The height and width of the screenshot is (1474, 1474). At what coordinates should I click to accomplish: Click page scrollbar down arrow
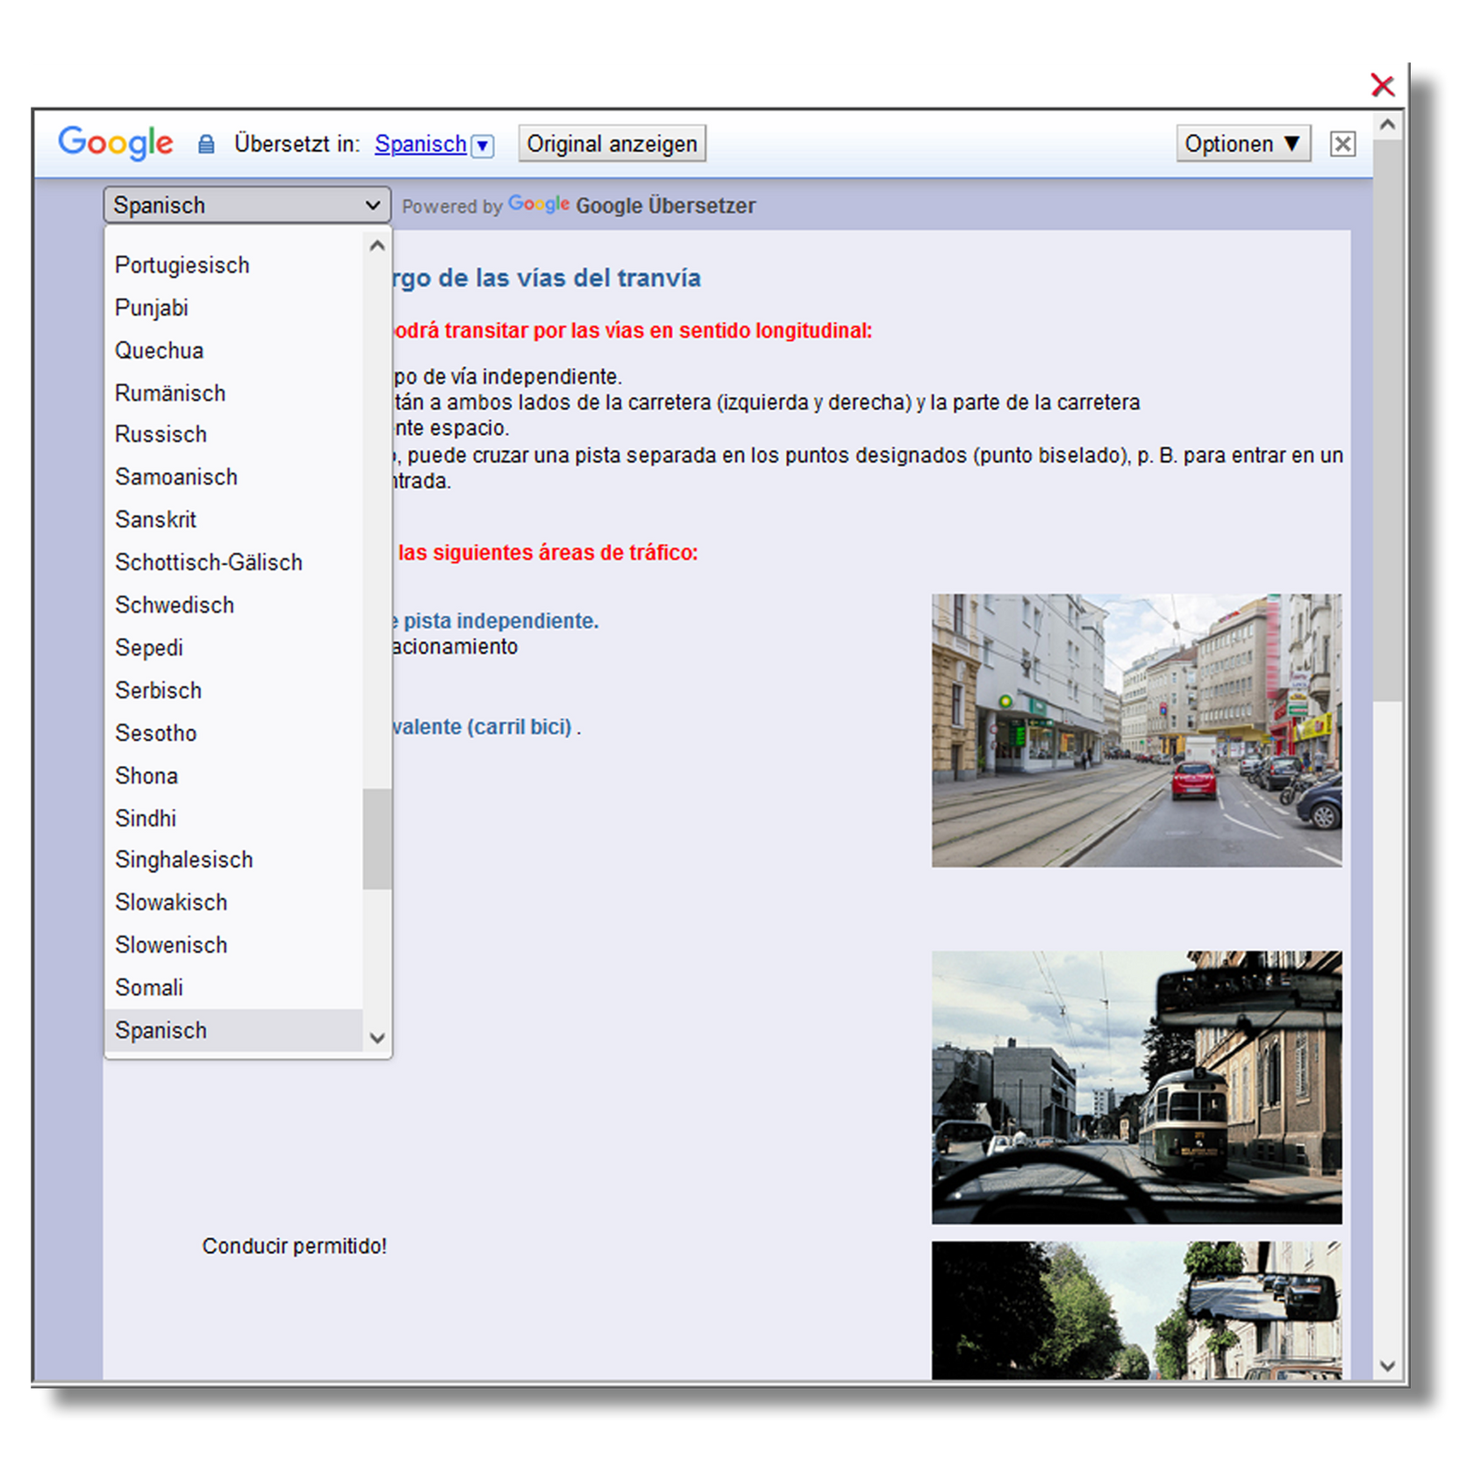pyautogui.click(x=1387, y=1365)
